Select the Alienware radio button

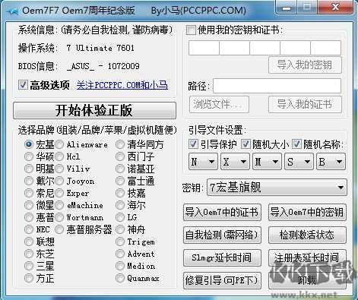point(59,144)
